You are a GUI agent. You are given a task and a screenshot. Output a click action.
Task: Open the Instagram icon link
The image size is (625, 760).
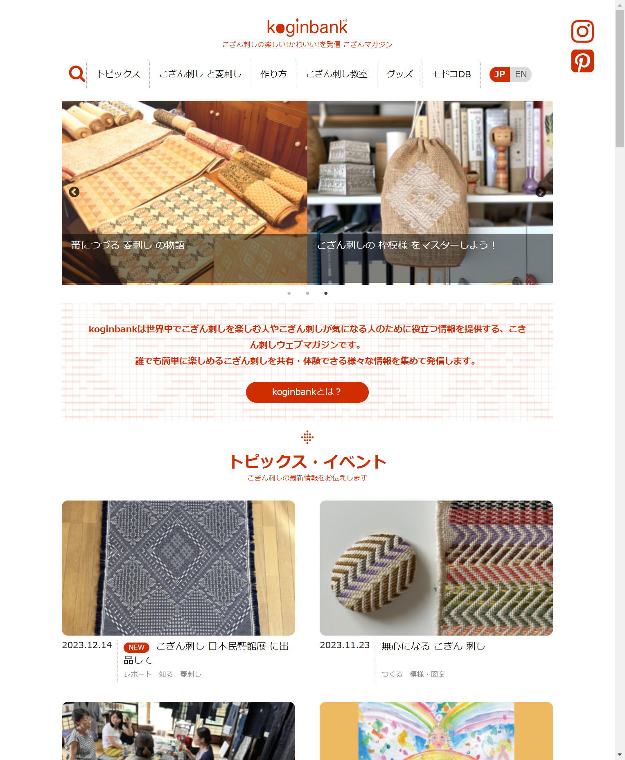pyautogui.click(x=582, y=31)
